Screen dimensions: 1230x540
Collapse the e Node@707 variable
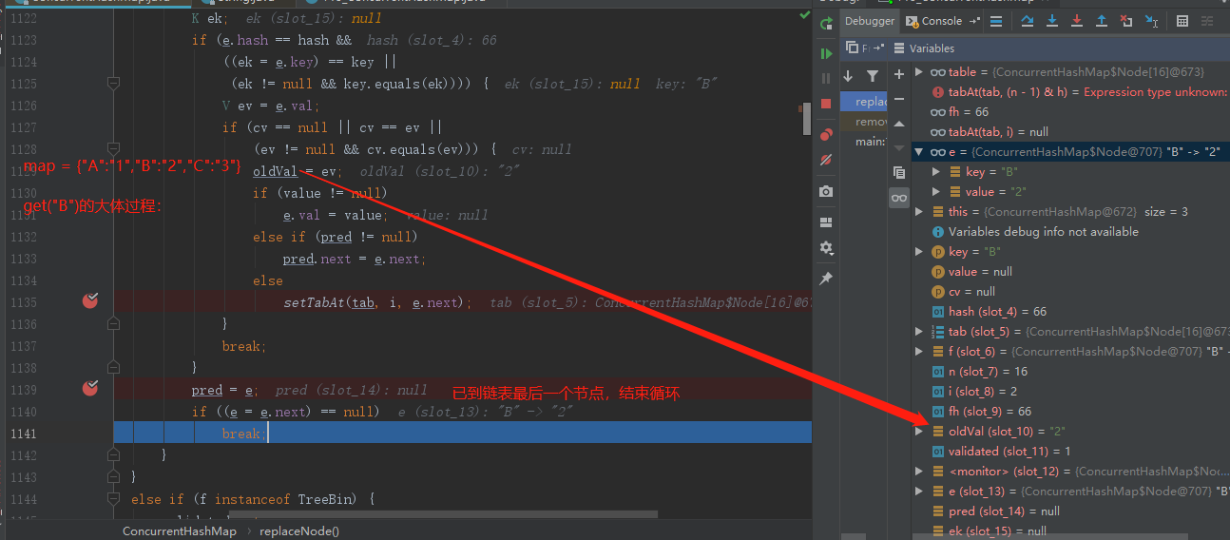919,152
